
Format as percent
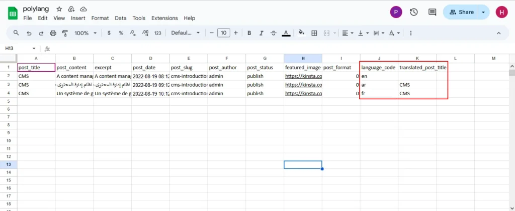coord(121,33)
